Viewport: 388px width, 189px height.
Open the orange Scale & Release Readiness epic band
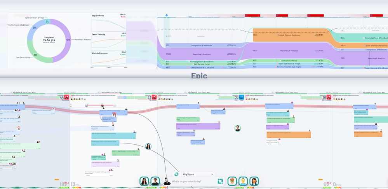pyautogui.click(x=292, y=35)
